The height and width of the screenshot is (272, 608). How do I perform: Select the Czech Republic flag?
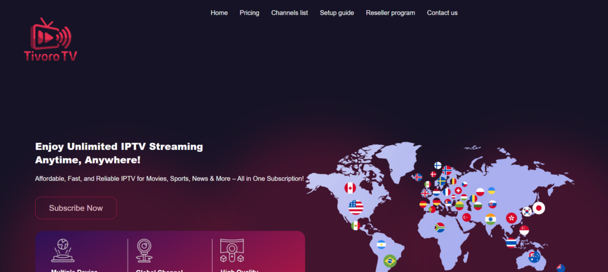(464, 184)
